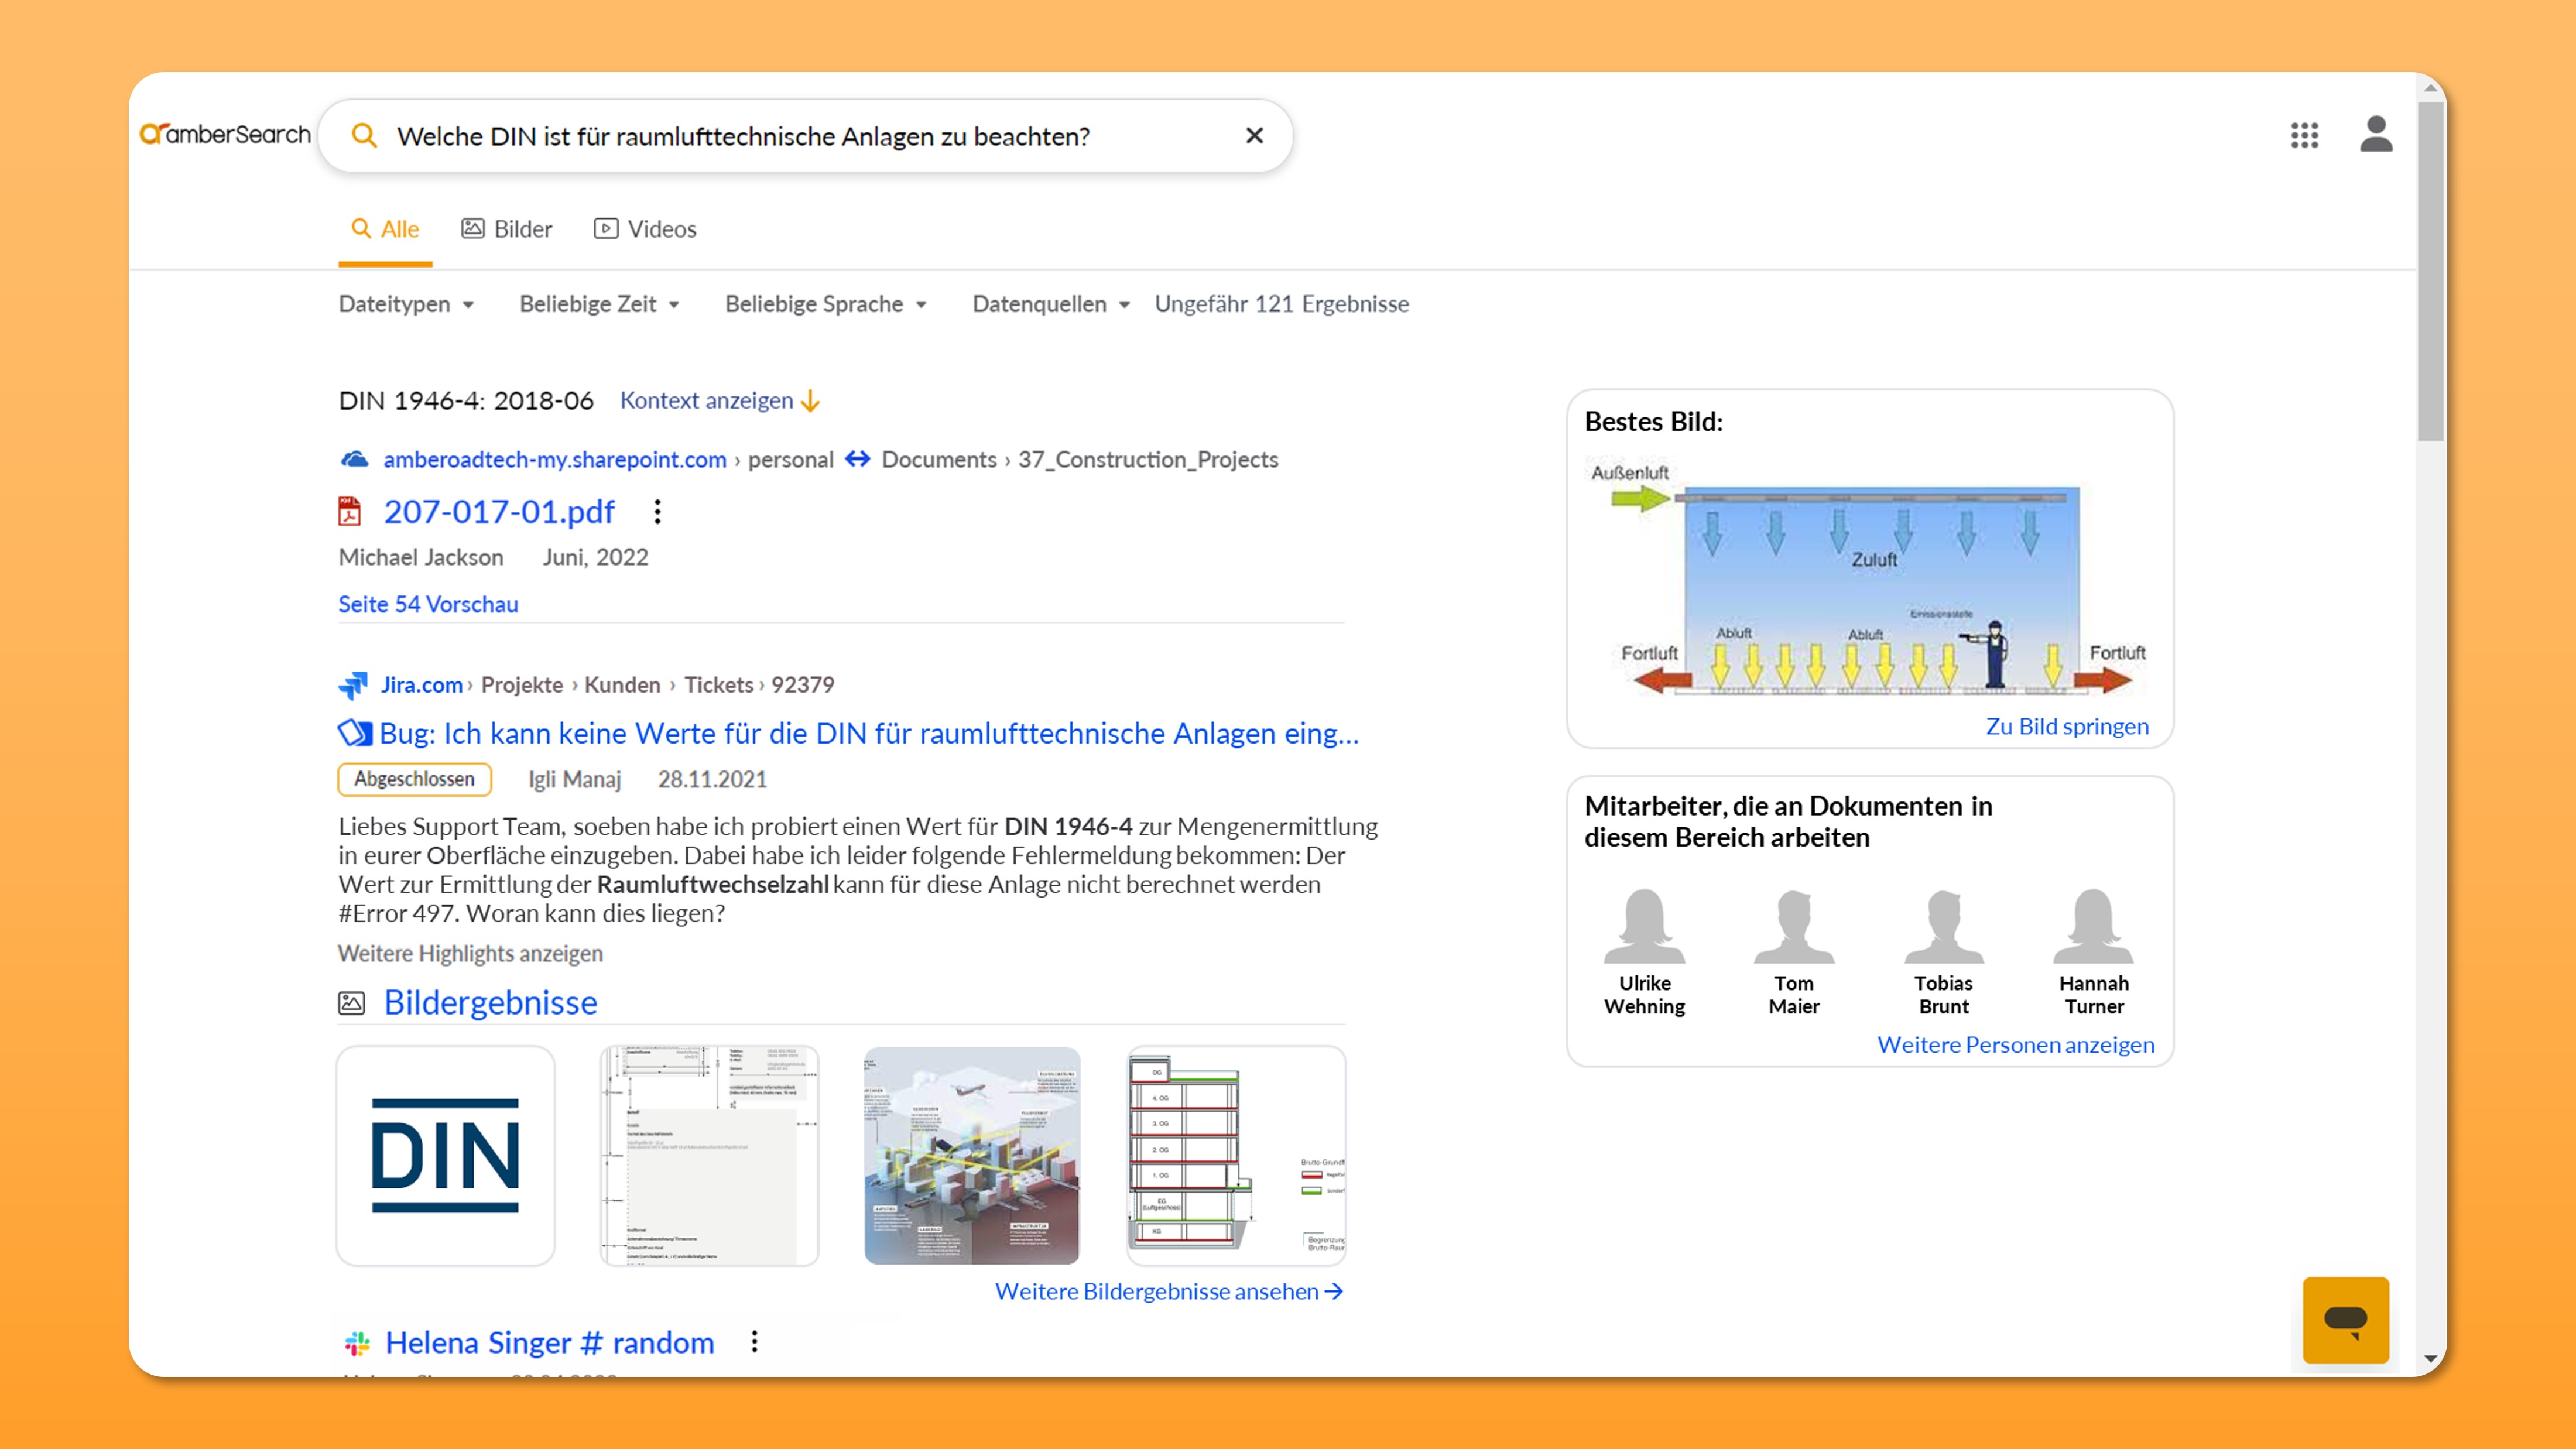Screen dimensions: 2576x1449
Task: Click "Zu Bild springen" under the best image
Action: 2067,726
